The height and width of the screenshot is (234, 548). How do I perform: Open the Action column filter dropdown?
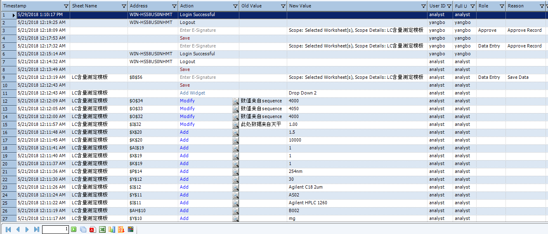234,6
